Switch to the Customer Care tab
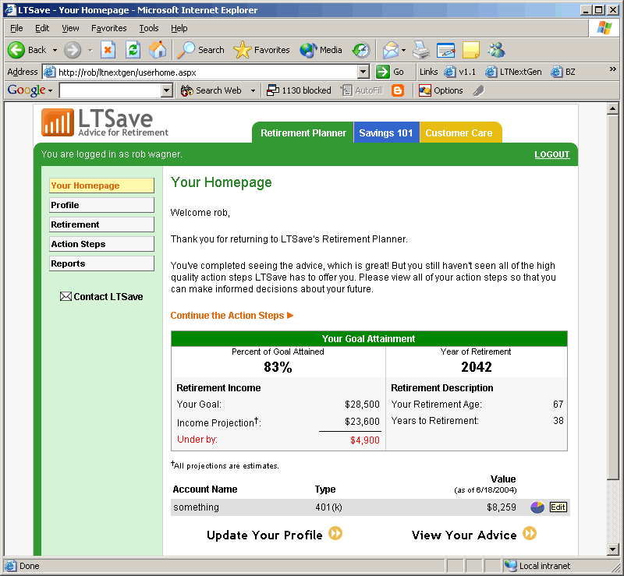This screenshot has height=576, width=624. (459, 133)
